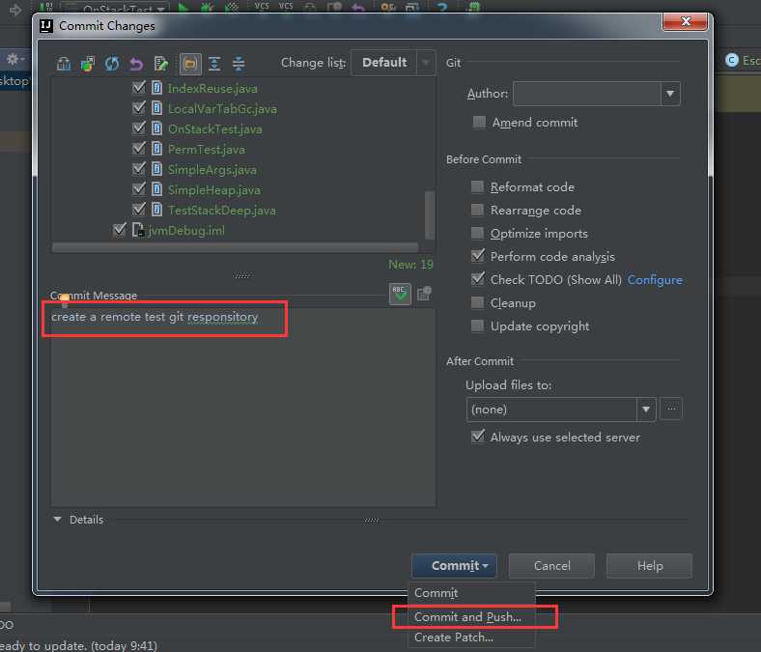Choose Create Patch... menu entry
This screenshot has height=652, width=761.
(454, 637)
